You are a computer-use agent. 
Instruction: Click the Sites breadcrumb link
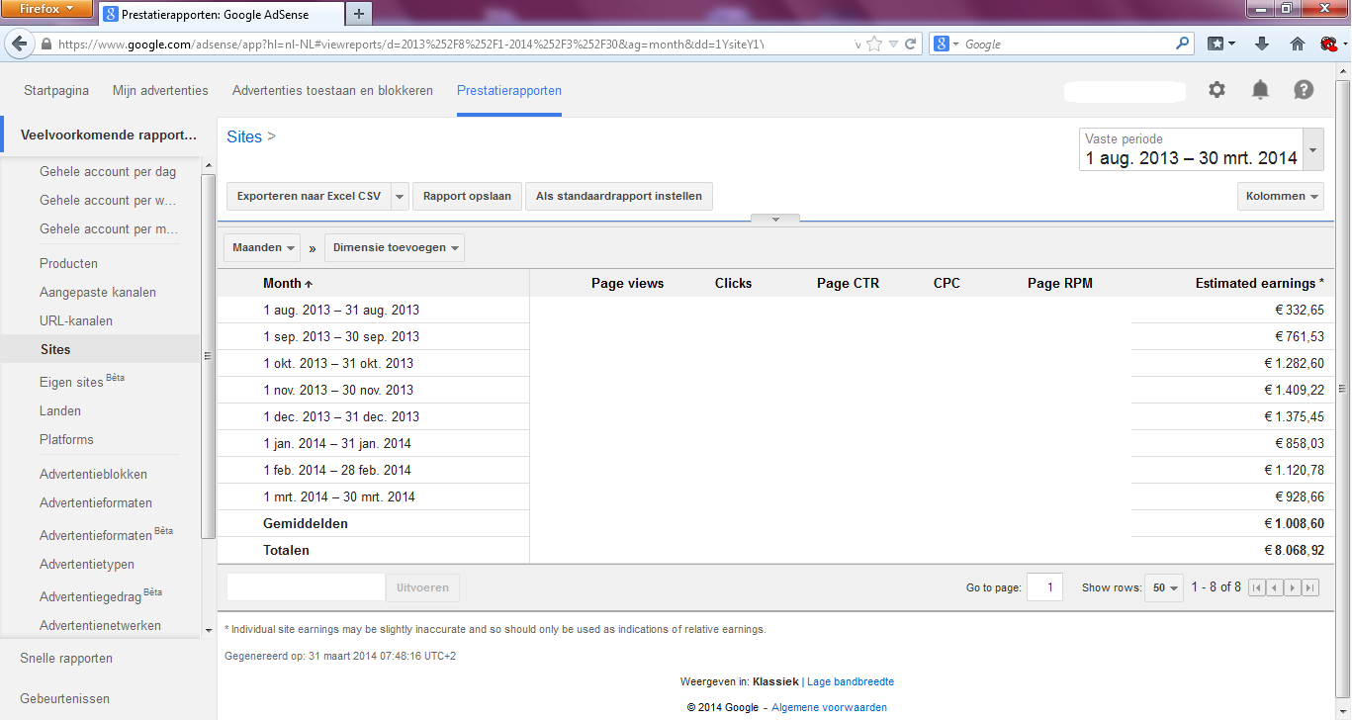coord(244,136)
